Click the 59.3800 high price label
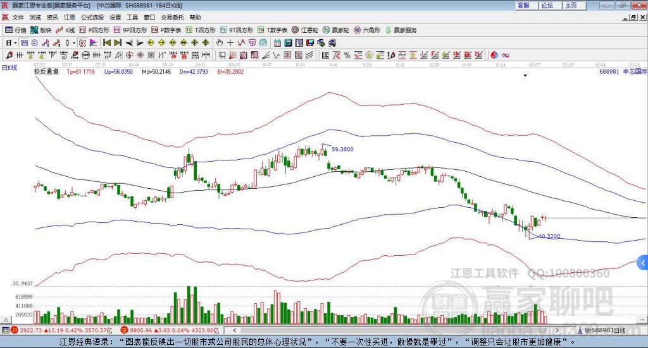 click(342, 149)
